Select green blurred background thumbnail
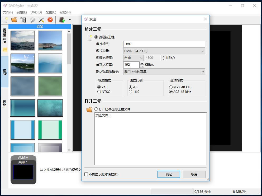 [x=50, y=86]
